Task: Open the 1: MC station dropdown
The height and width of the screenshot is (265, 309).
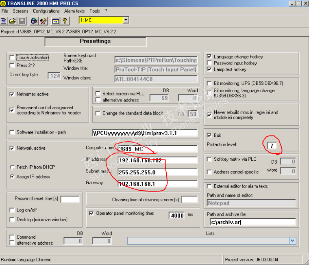Action: [126, 20]
